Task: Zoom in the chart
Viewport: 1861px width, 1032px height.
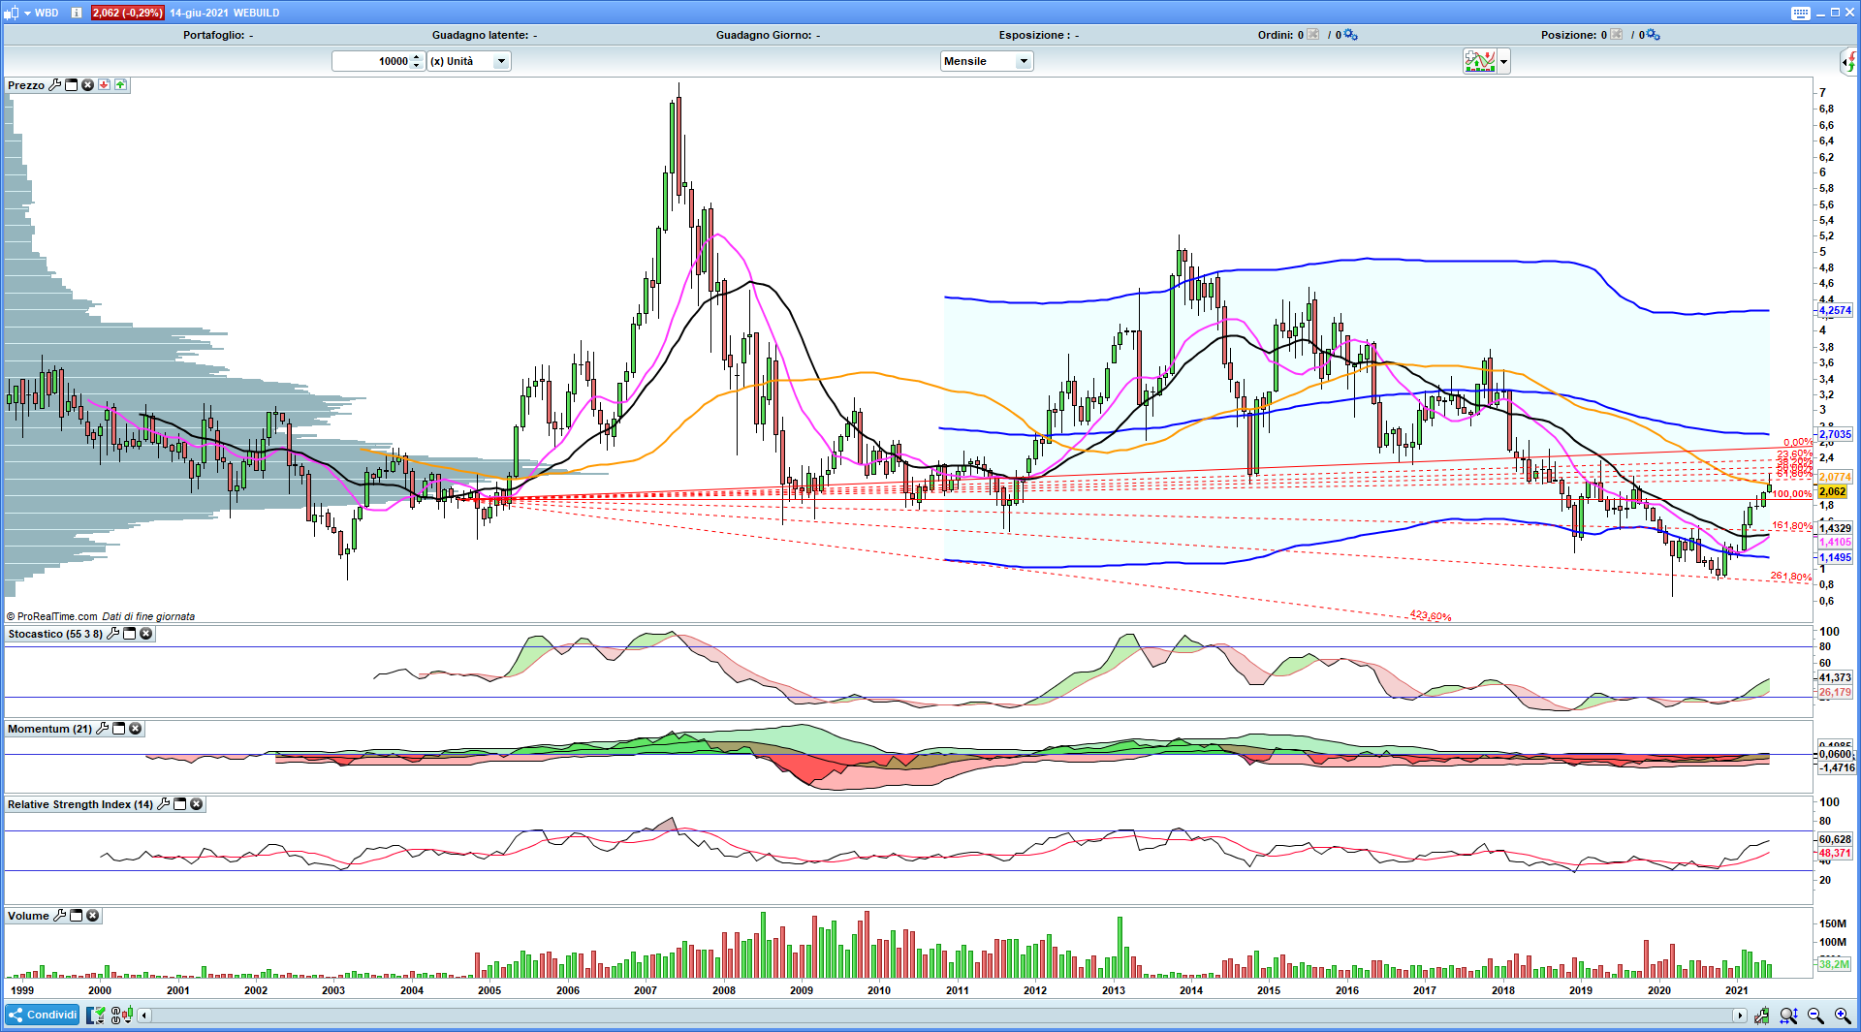Action: coord(1842,1016)
